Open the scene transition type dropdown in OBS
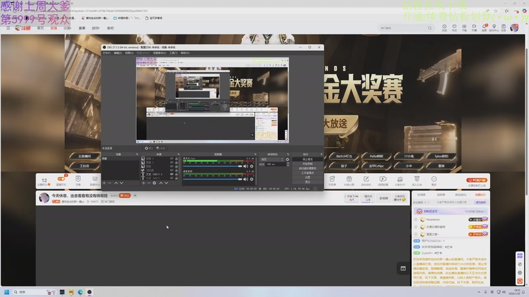 pos(272,159)
